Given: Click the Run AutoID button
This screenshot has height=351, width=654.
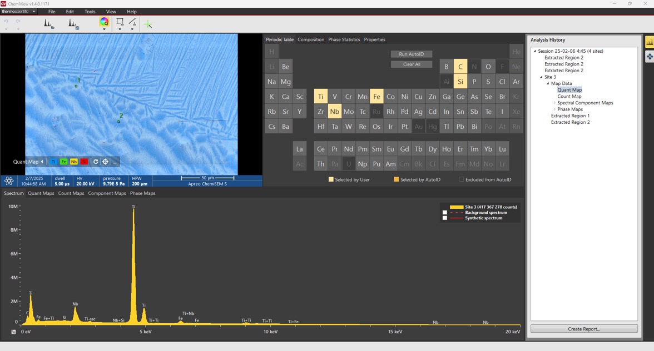Looking at the screenshot, I should (x=411, y=54).
